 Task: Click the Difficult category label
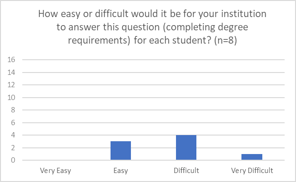[186, 171]
